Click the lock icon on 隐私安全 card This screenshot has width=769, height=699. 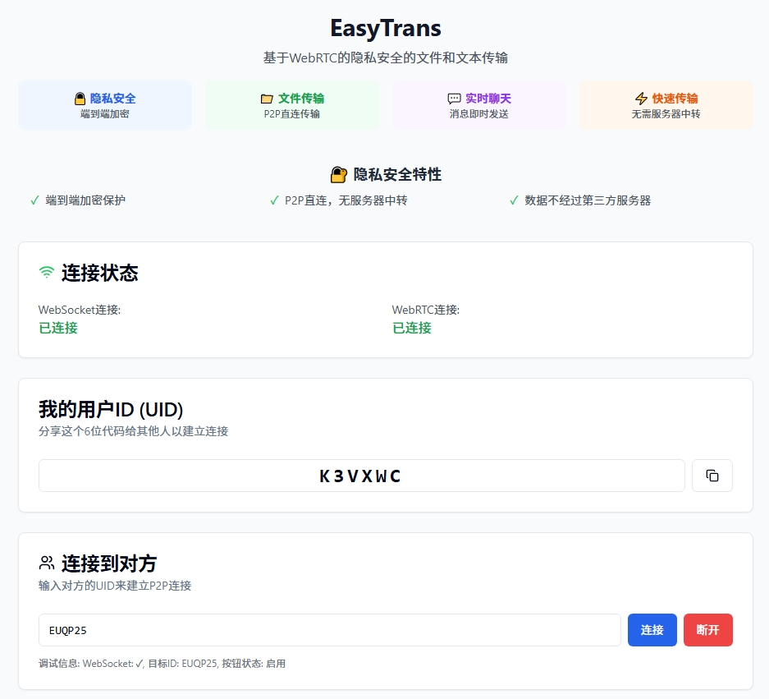[80, 99]
